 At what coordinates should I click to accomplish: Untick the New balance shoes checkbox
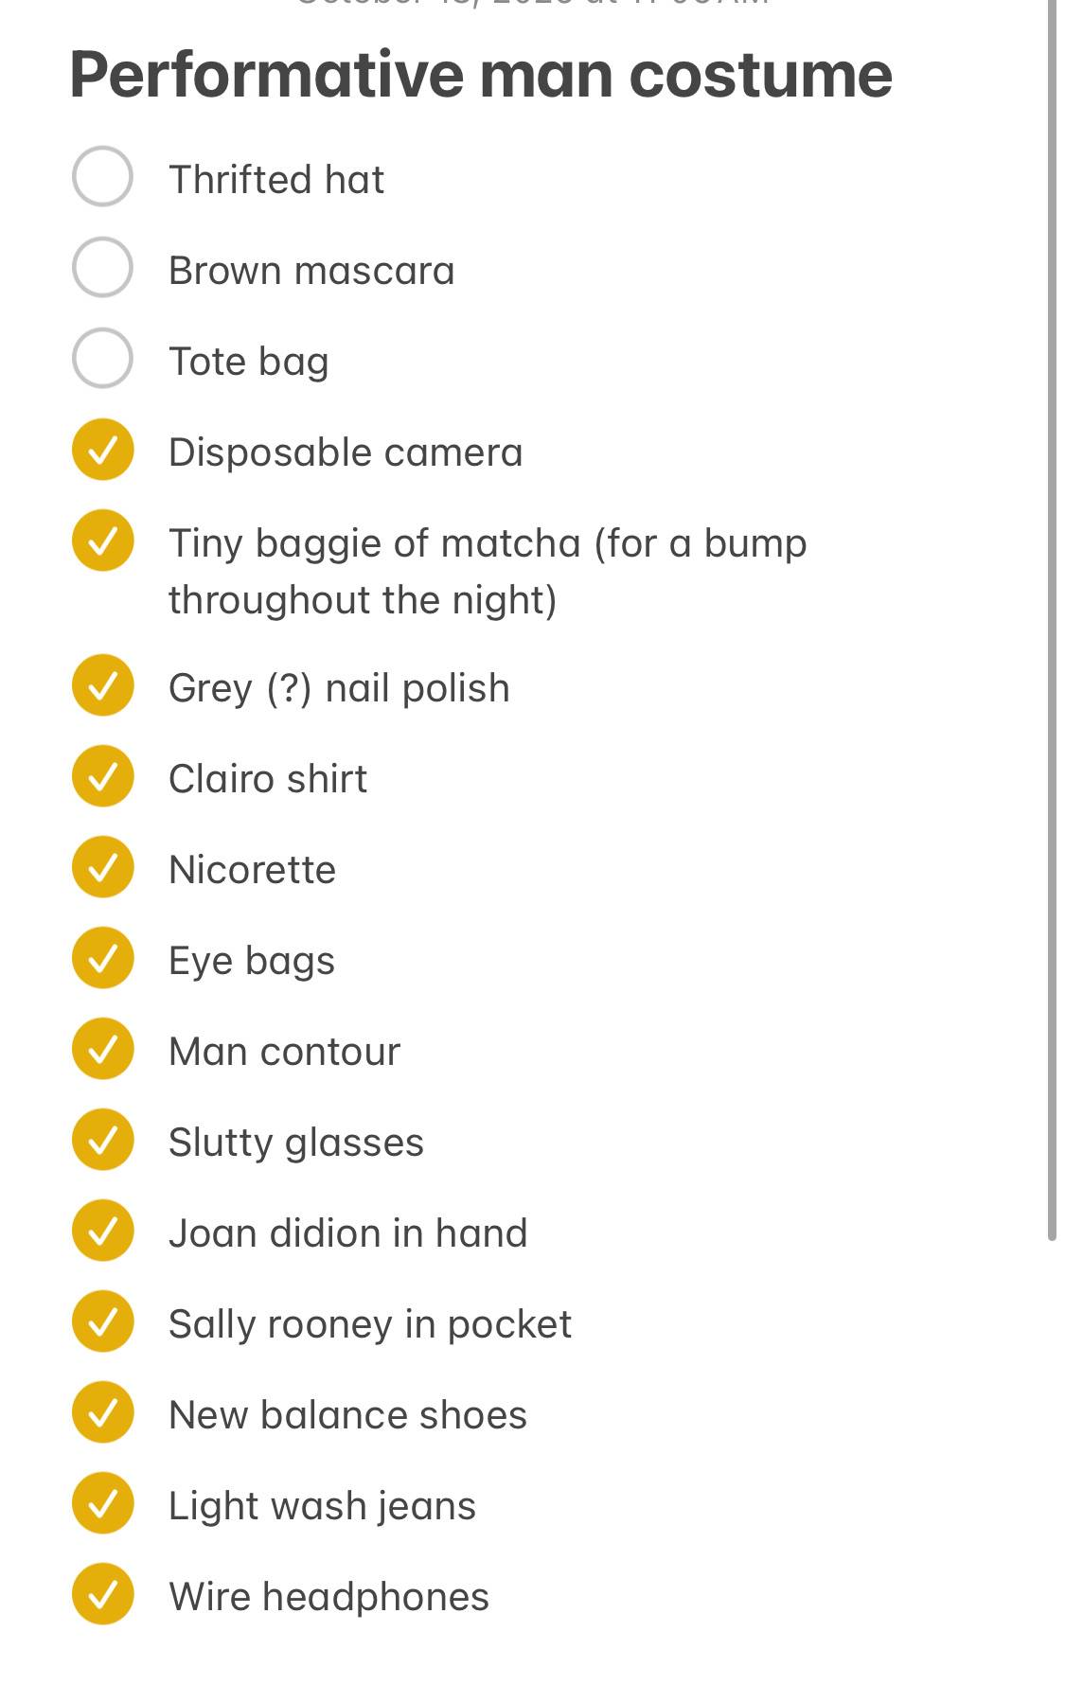102,1412
